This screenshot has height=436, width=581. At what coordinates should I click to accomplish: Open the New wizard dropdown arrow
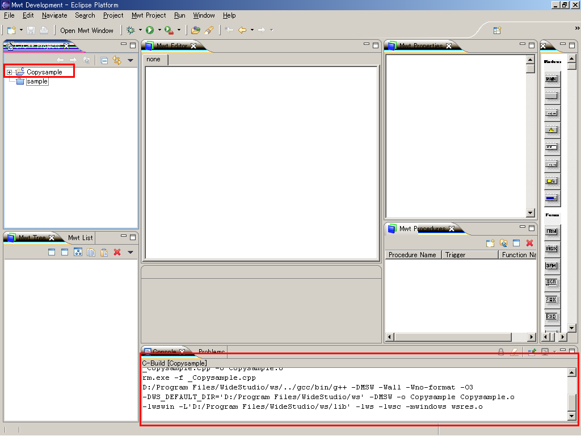[21, 30]
